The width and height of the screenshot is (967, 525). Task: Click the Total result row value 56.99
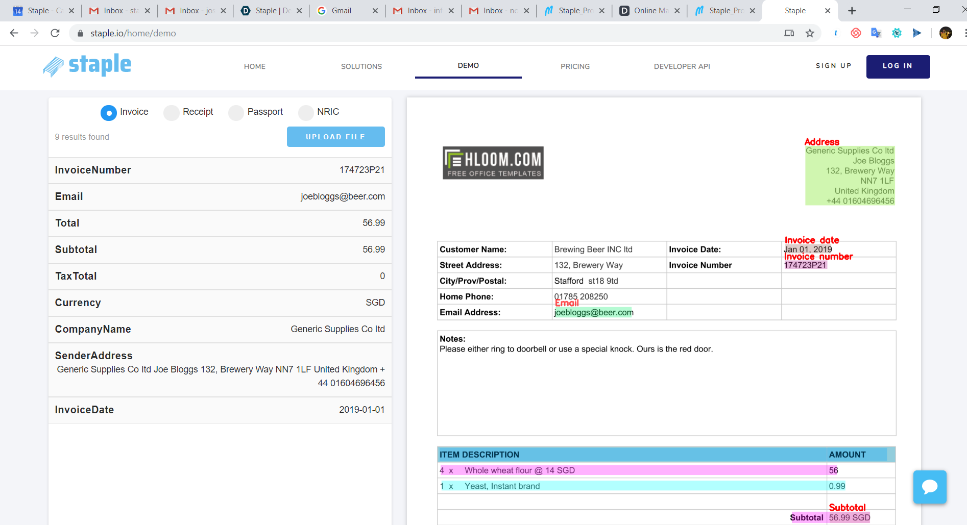click(374, 223)
